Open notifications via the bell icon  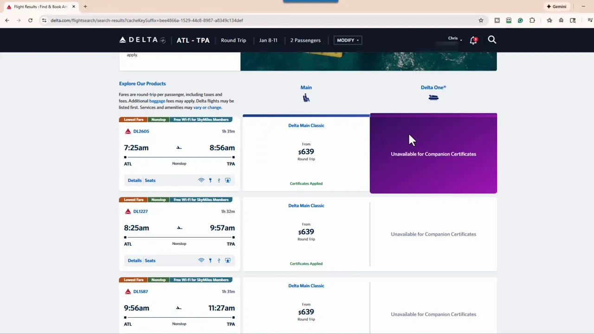coord(473,40)
